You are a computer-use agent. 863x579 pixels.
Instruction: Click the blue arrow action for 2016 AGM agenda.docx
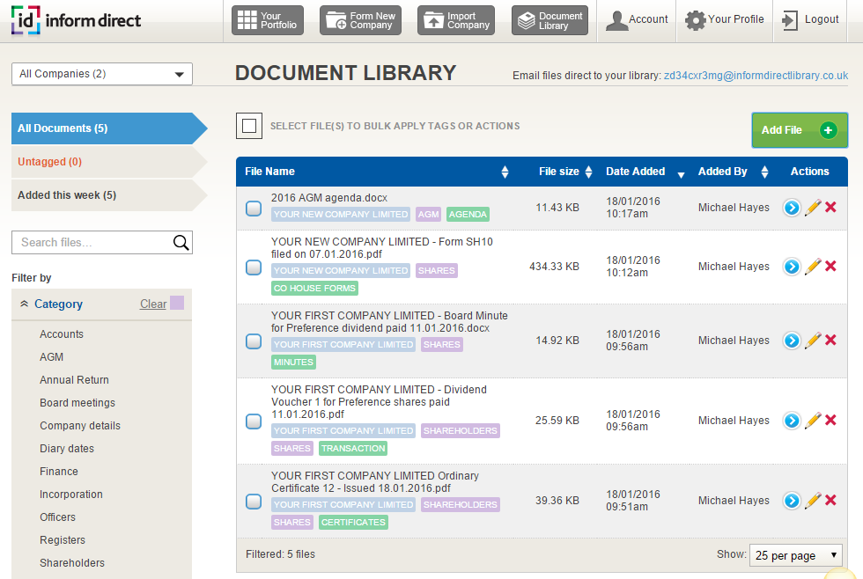pyautogui.click(x=792, y=208)
